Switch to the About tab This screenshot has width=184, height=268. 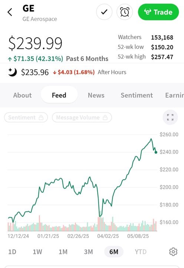click(x=22, y=95)
